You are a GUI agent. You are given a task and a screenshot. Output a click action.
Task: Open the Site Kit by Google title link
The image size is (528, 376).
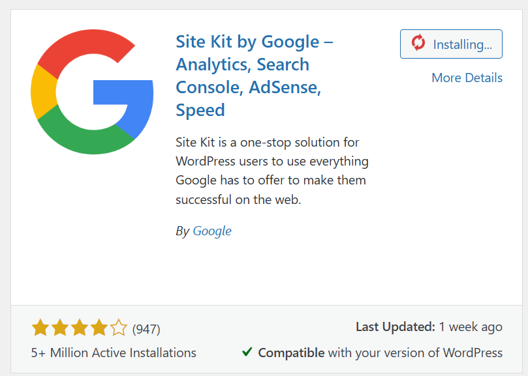click(255, 76)
